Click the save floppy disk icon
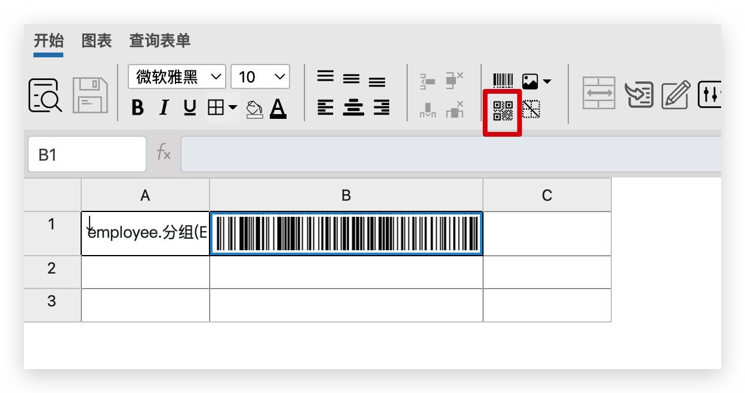The height and width of the screenshot is (393, 745). [x=90, y=96]
